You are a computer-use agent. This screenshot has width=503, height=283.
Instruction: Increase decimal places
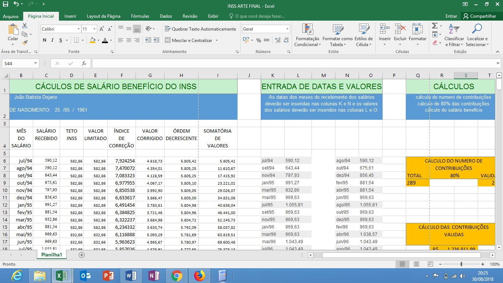[x=277, y=40]
